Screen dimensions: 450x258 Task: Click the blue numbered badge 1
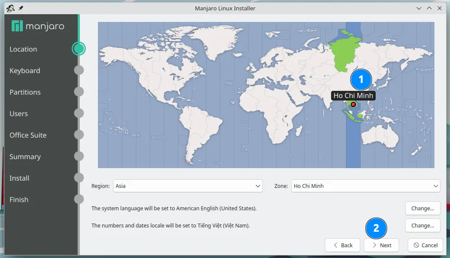361,80
